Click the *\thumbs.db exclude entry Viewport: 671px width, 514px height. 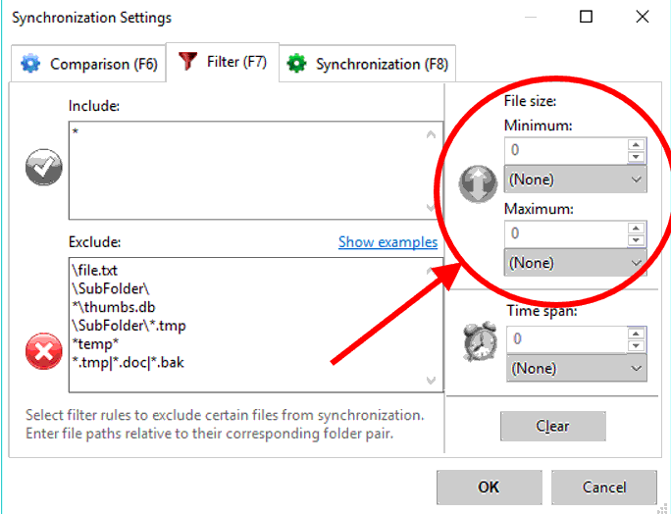114,307
